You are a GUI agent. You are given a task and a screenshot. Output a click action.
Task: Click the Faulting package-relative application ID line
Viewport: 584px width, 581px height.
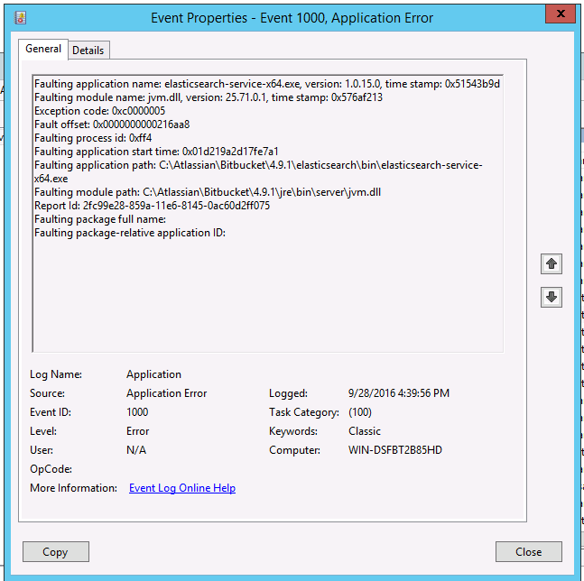point(130,233)
